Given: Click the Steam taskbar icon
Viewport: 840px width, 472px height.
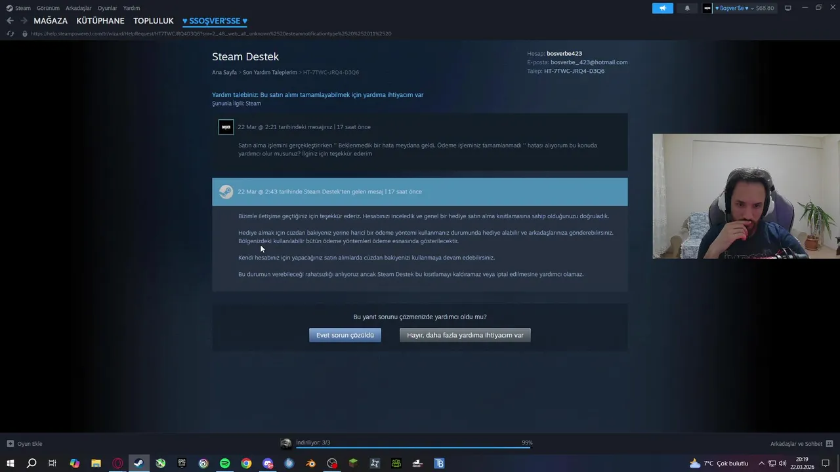Looking at the screenshot, I should click(138, 463).
